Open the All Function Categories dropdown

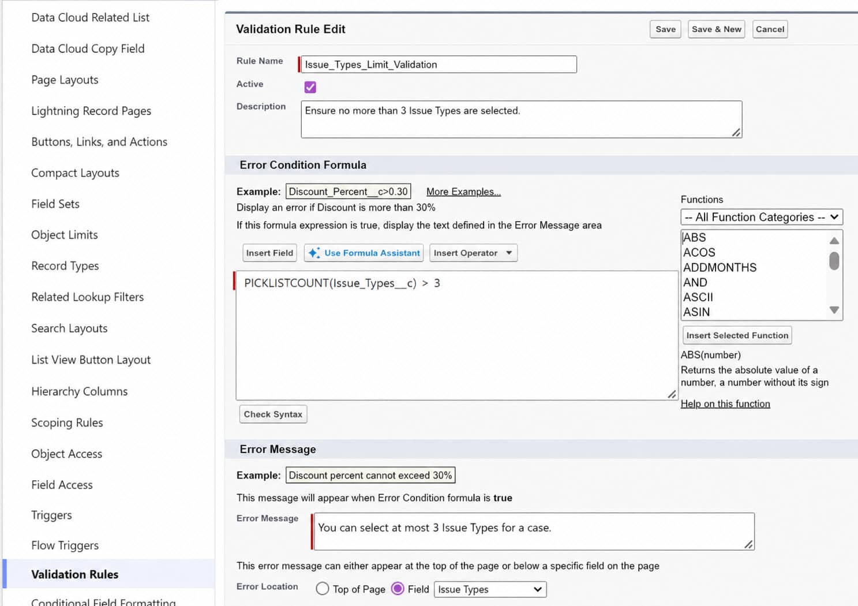[x=762, y=217]
